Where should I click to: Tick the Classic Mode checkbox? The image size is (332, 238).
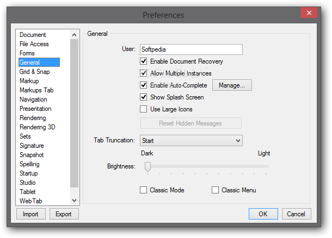(143, 190)
